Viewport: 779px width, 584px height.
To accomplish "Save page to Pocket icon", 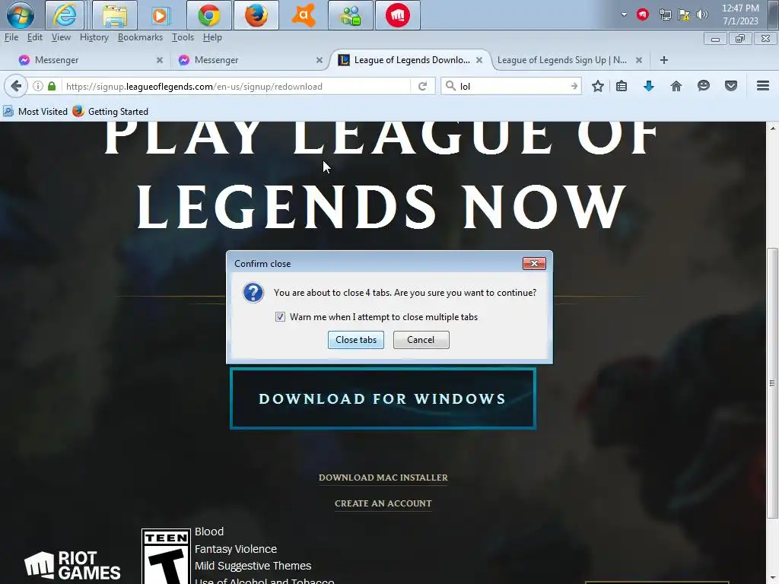I will coord(730,86).
